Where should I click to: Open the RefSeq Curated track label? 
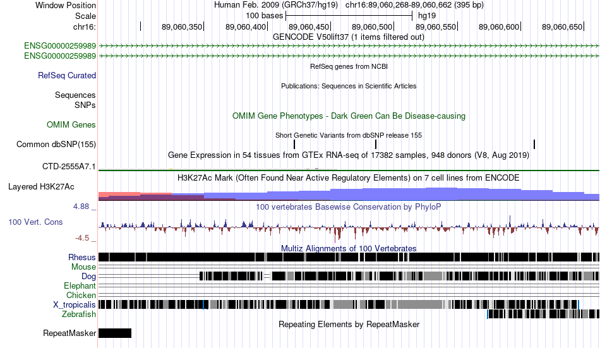tap(67, 75)
